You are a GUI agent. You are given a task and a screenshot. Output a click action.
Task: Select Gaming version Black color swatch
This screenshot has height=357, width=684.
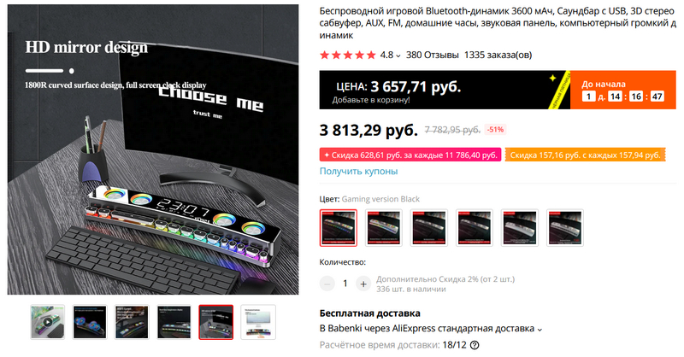coord(338,227)
